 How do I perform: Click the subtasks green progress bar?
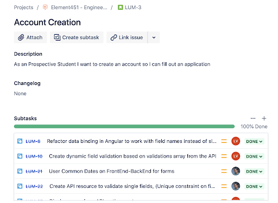124,127
